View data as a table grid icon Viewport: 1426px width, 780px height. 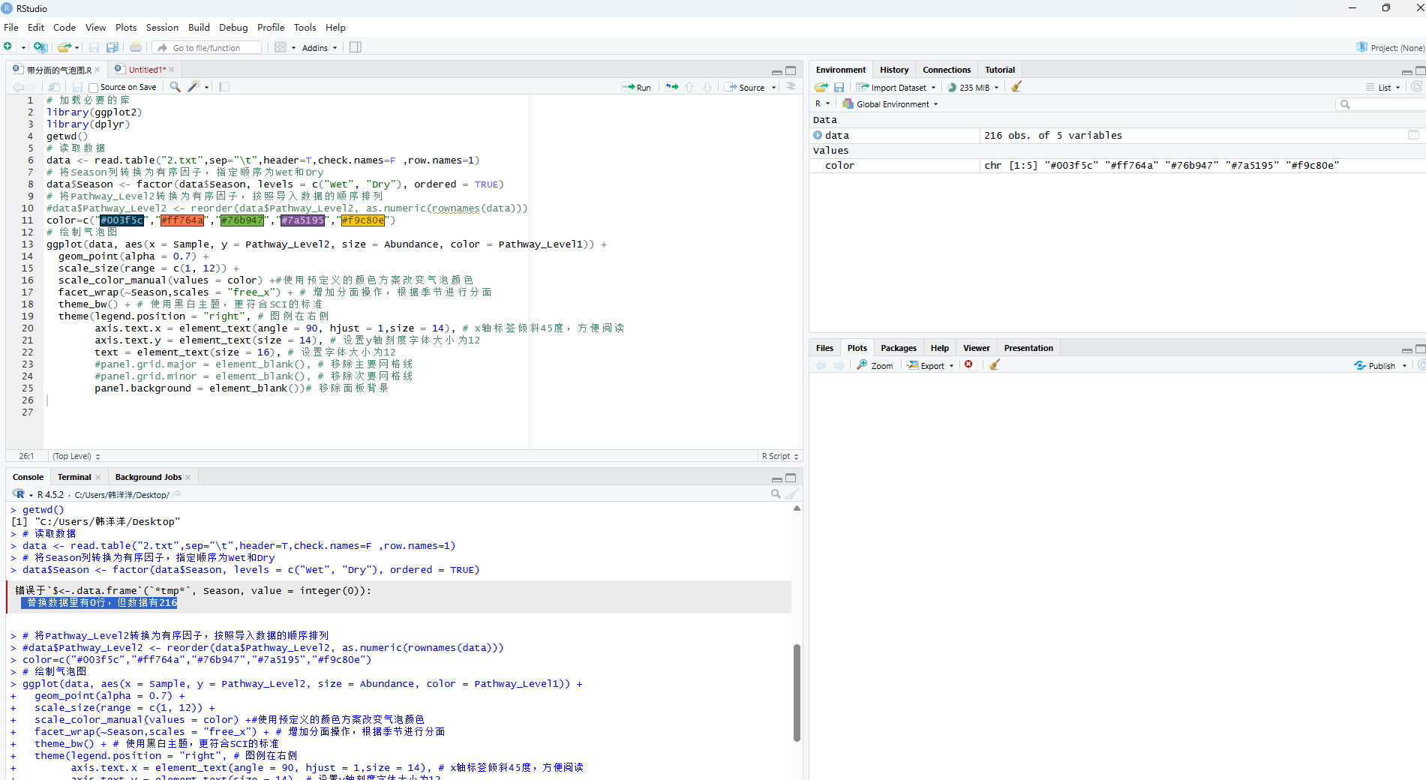1413,135
